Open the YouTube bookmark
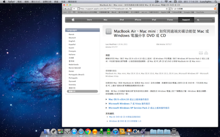The width and height of the screenshot is (220, 137). [200, 12]
